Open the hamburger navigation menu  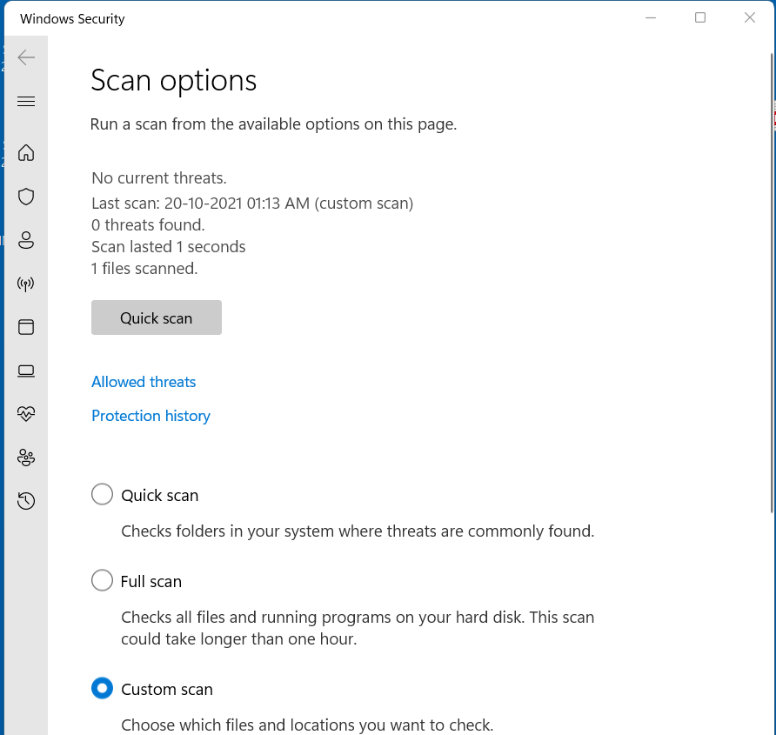26,102
